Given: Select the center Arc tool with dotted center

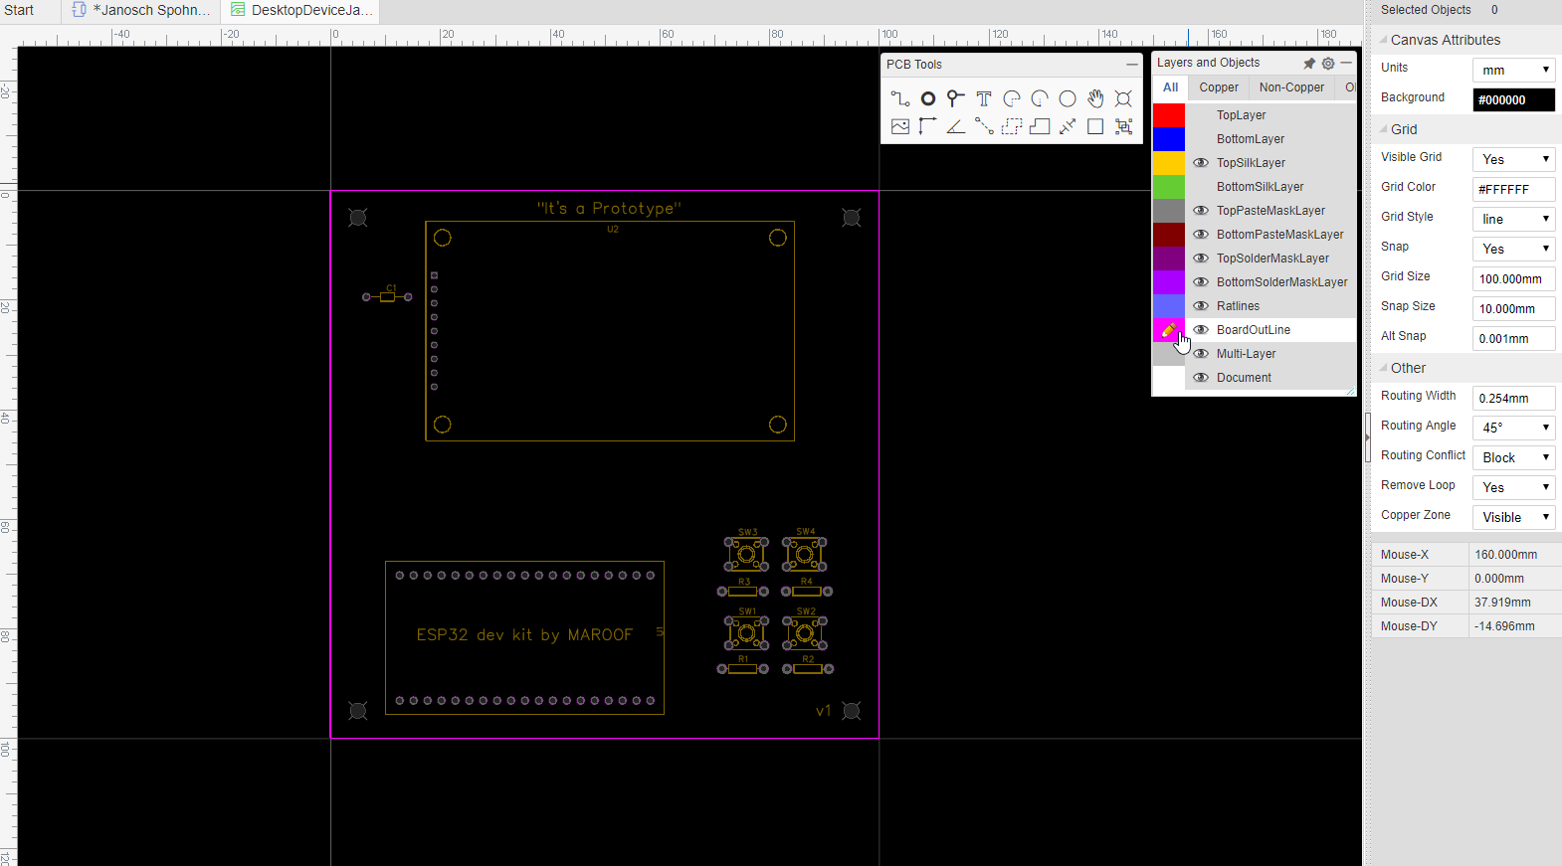Looking at the screenshot, I should tap(1040, 98).
